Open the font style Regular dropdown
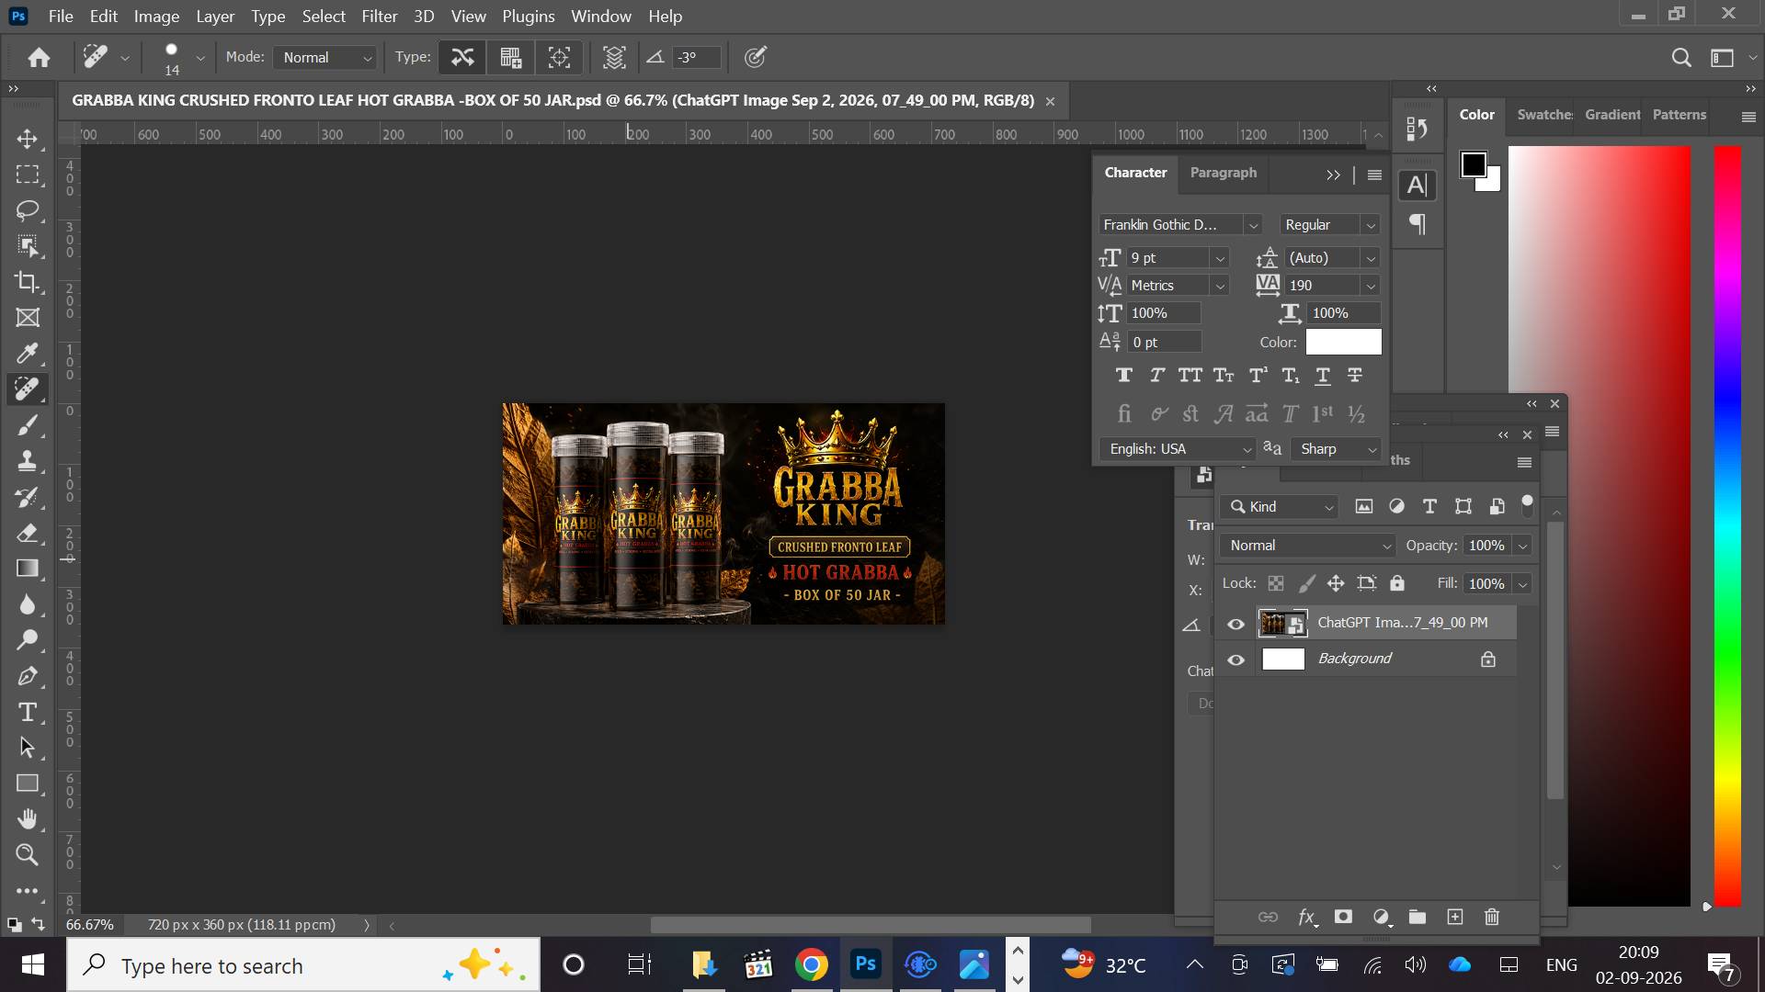 pyautogui.click(x=1330, y=225)
